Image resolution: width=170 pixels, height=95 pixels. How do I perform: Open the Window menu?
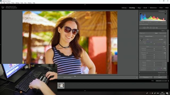[29, 3]
